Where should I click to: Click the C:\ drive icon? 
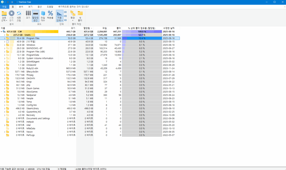(x=4, y=32)
